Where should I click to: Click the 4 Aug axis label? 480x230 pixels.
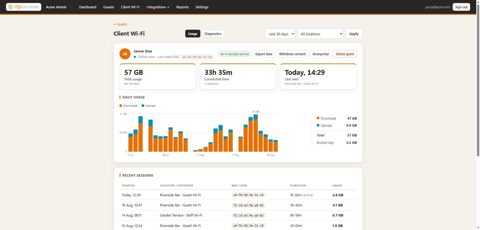pos(201,155)
